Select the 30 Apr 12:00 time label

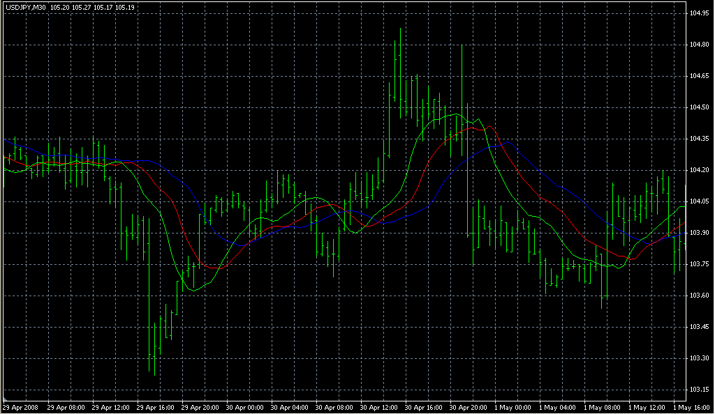pos(378,406)
